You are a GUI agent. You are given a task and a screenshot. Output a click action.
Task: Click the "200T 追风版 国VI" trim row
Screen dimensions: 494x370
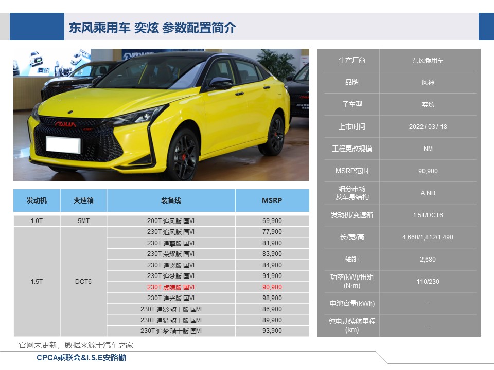pos(171,221)
